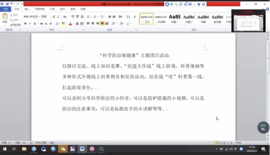
Task: Click the Italic formatting icon
Action: 30,24
